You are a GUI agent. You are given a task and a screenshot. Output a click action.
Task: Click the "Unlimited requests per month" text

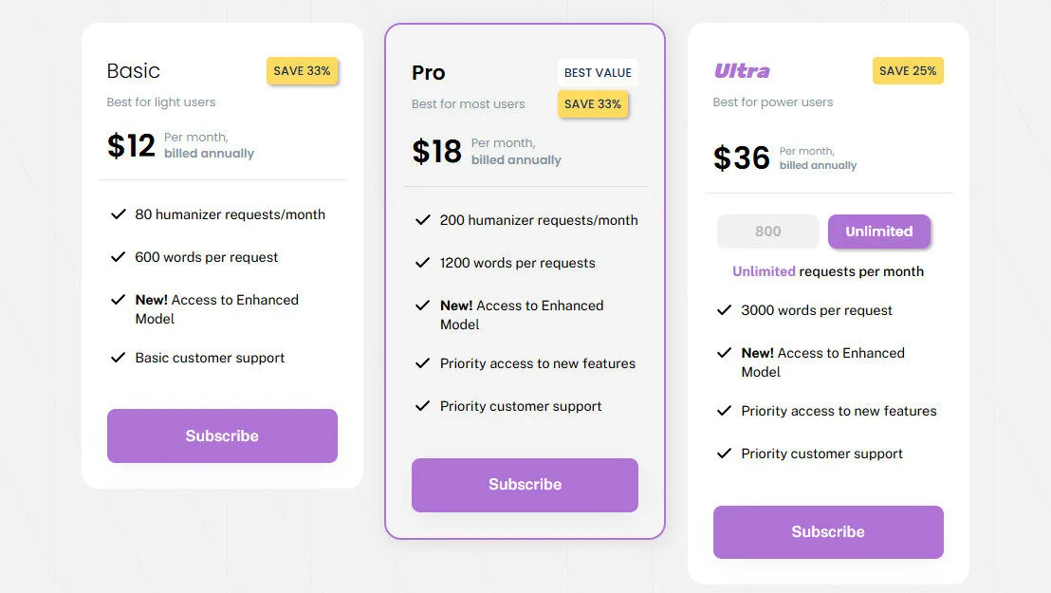pyautogui.click(x=827, y=271)
